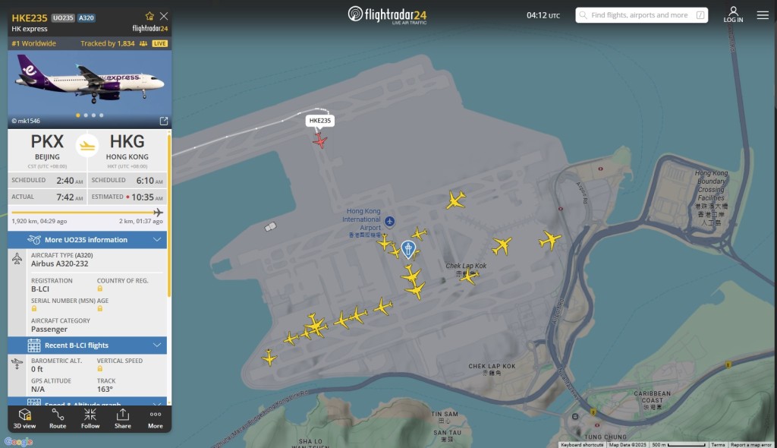This screenshot has height=448, width=777.
Task: Select the second photo carousel dot
Action: [86, 115]
